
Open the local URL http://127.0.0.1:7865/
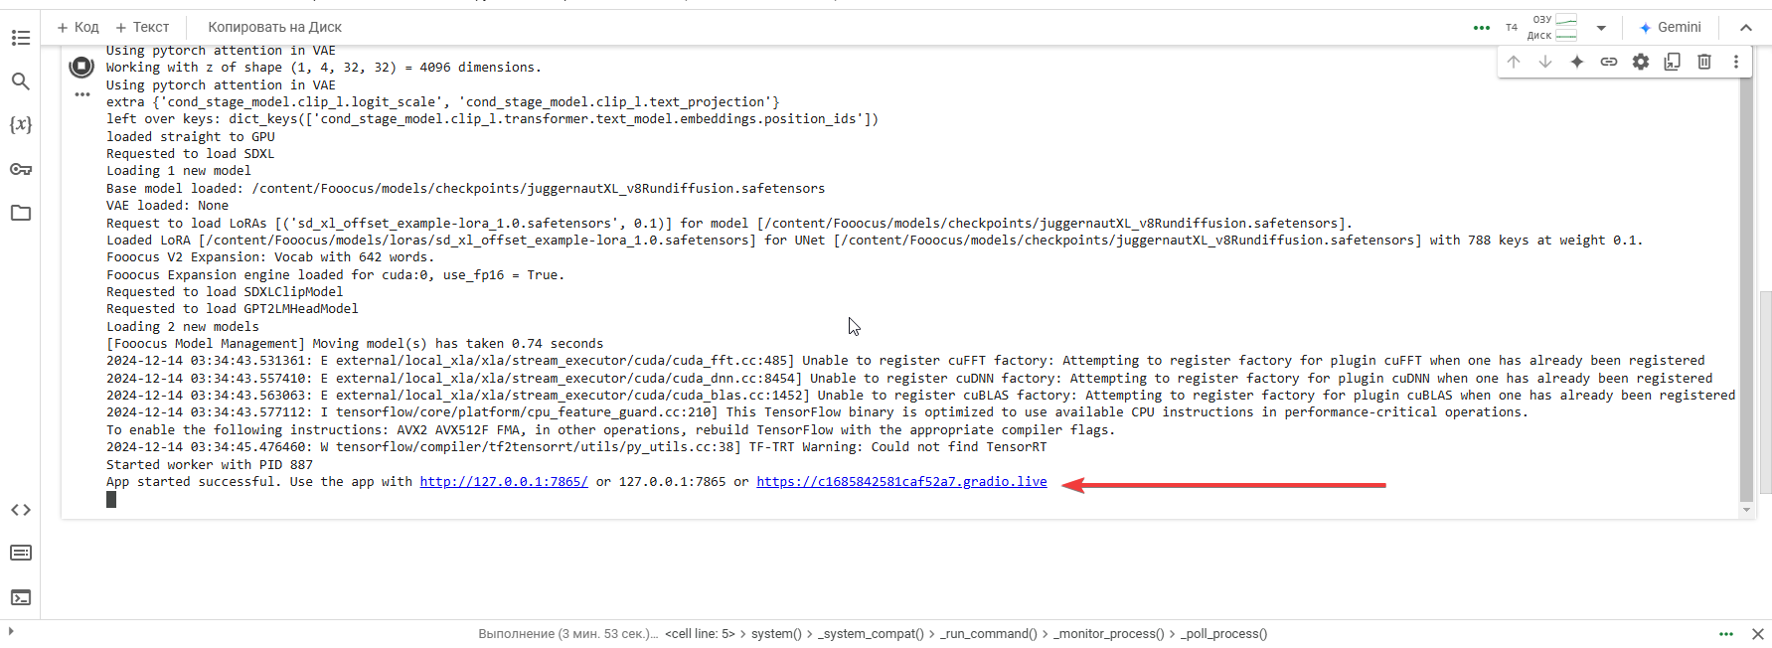point(504,482)
